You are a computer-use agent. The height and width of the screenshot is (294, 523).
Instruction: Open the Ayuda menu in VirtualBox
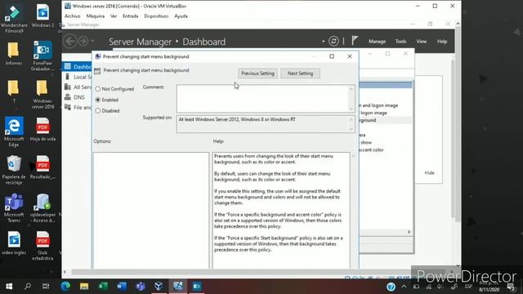181,16
